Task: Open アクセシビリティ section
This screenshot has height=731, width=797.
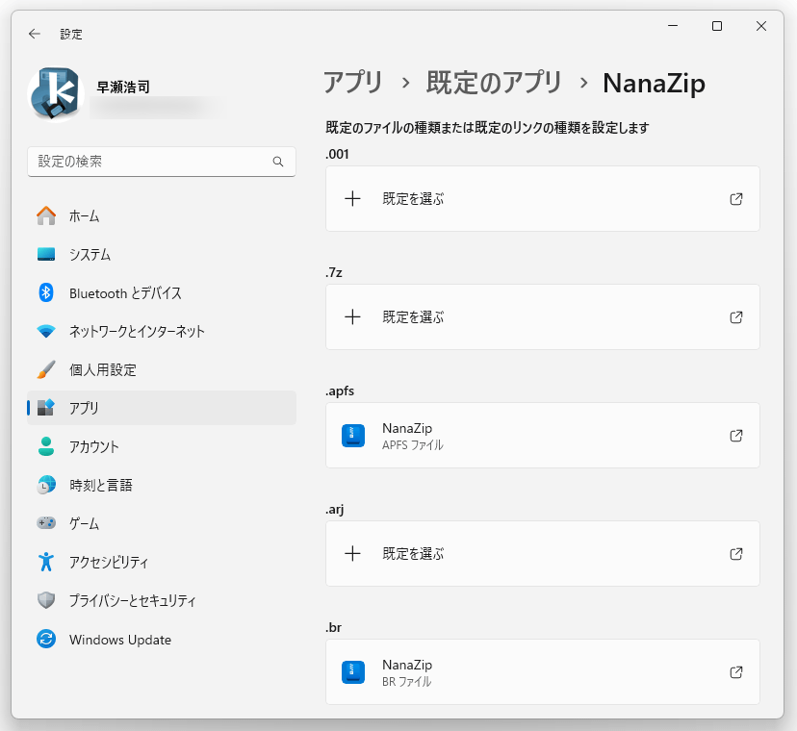Action: [x=162, y=562]
